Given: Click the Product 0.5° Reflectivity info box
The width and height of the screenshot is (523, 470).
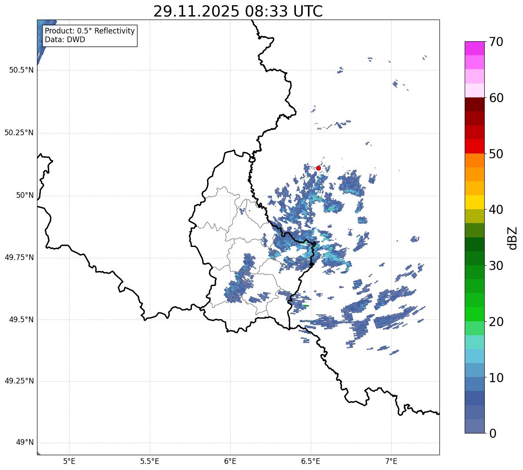Looking at the screenshot, I should [90, 36].
